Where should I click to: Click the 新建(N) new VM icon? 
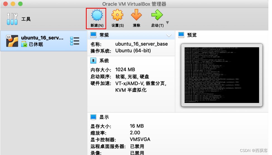pos(97,15)
